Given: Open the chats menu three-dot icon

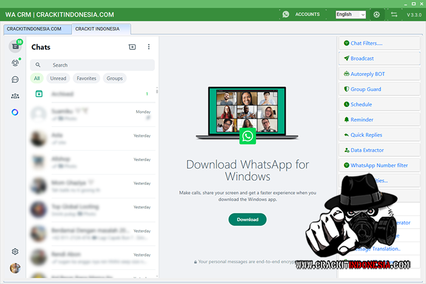Looking at the screenshot, I should 149,47.
